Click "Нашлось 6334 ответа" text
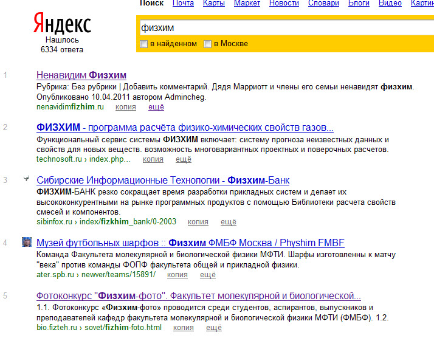The width and height of the screenshot is (434, 338). [62, 45]
